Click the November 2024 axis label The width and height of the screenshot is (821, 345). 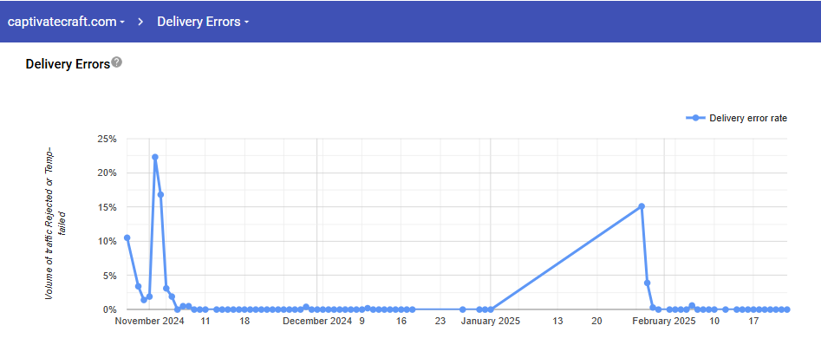tap(150, 321)
